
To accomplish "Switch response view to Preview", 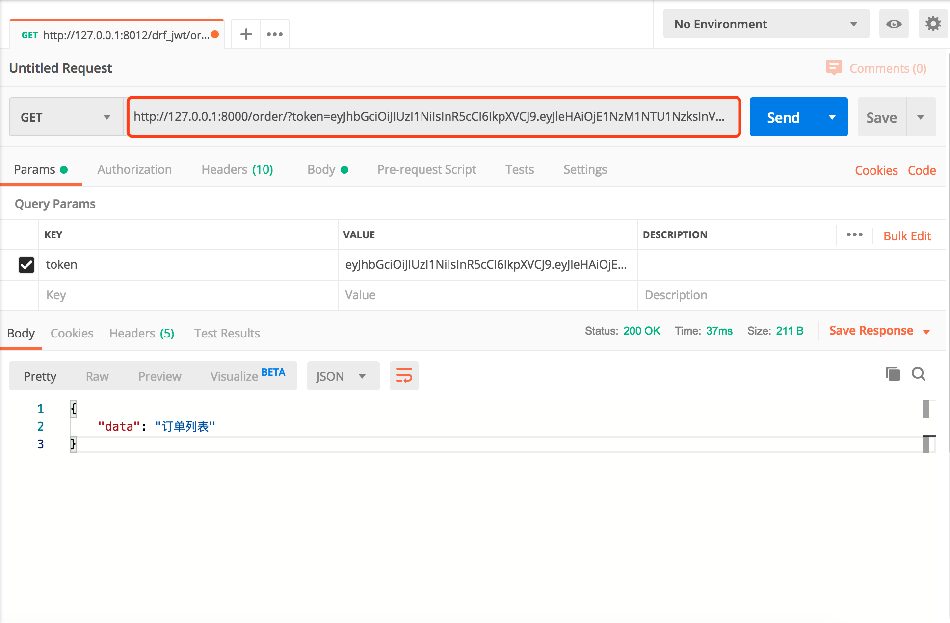I will coord(159,376).
